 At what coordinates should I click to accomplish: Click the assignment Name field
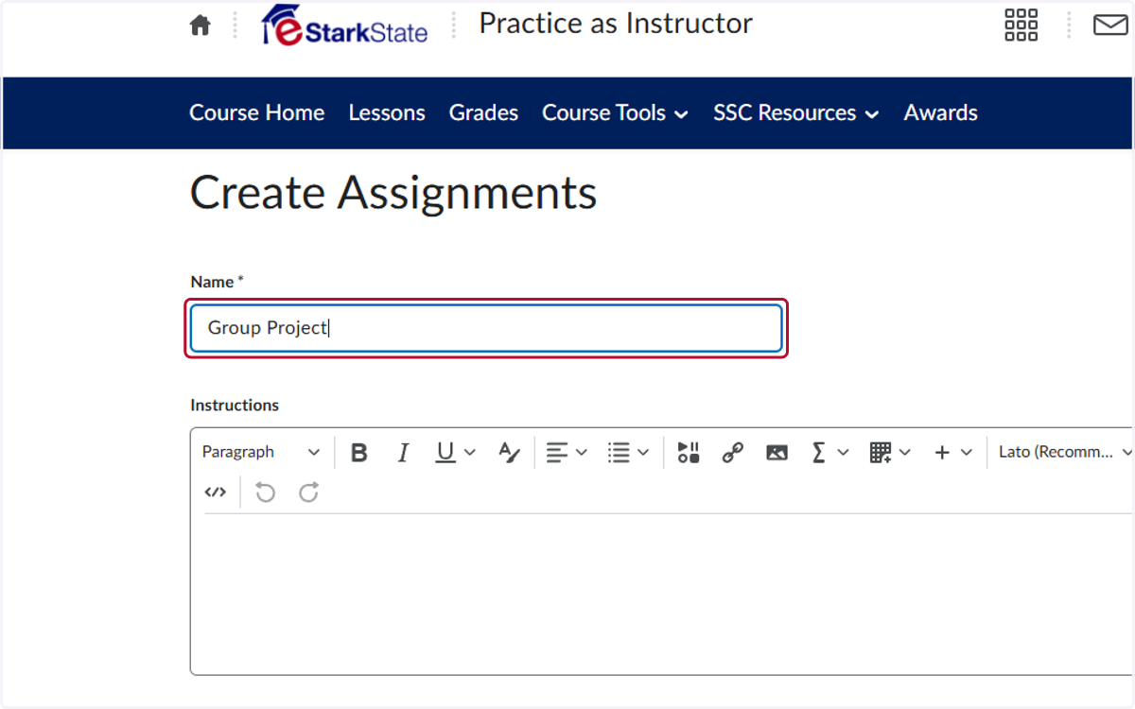[x=486, y=328]
